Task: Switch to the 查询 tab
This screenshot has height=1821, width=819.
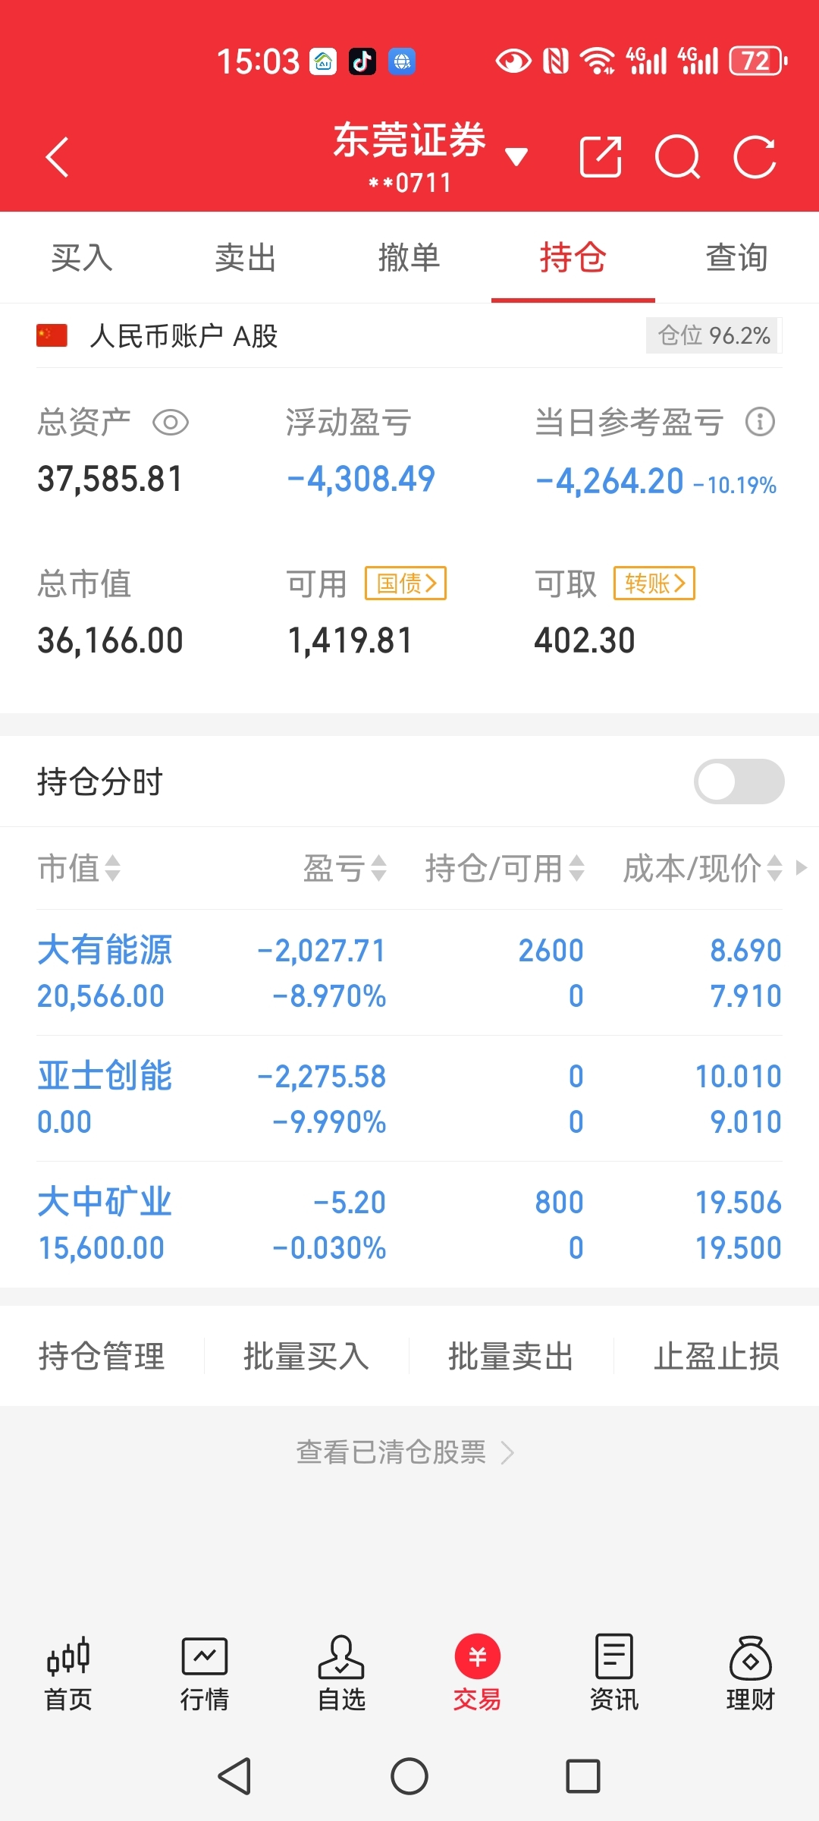Action: coord(737,258)
